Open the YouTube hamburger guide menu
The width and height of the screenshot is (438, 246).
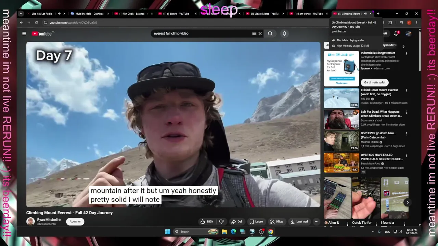point(24,33)
